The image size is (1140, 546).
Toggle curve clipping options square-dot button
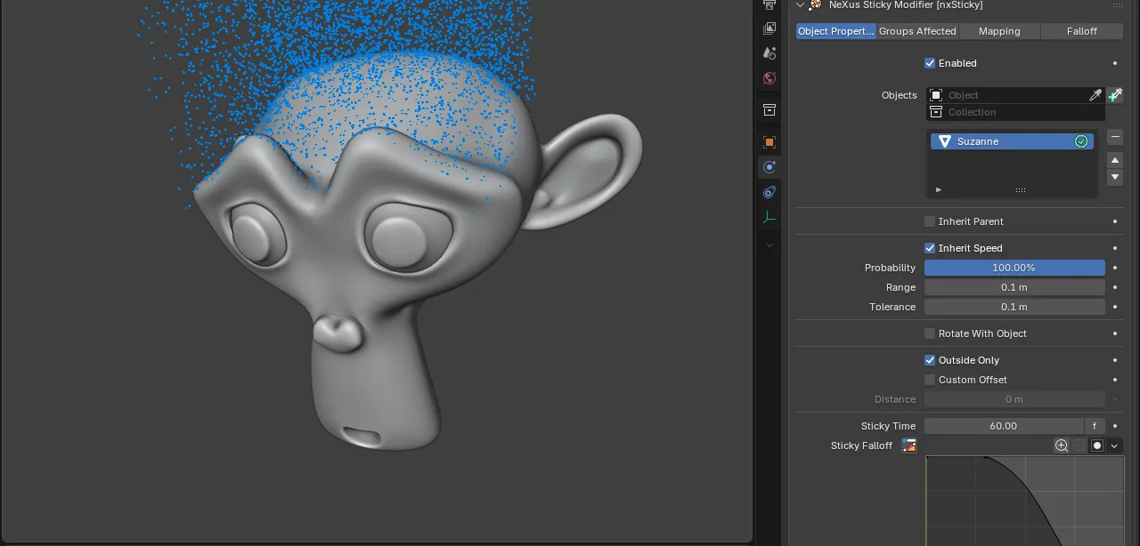(1097, 446)
